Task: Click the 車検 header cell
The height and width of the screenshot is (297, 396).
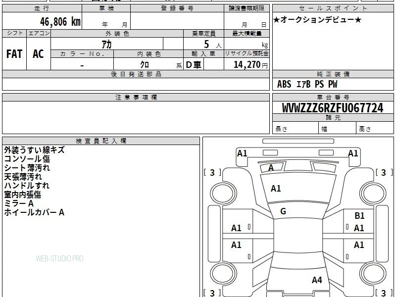Action: coord(106,8)
